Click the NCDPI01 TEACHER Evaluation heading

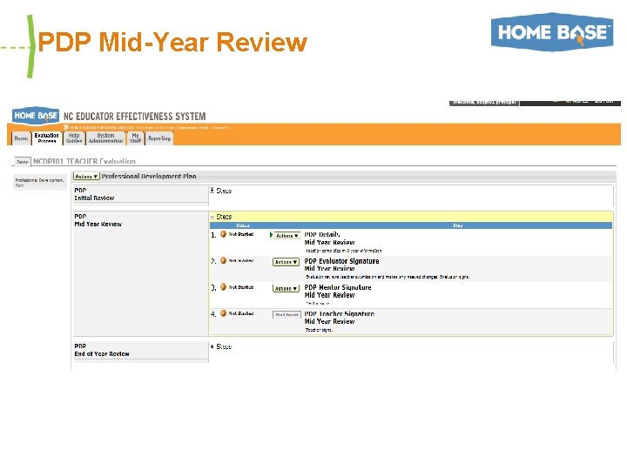point(84,161)
